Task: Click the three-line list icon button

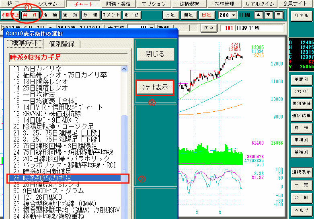Action: pos(279,15)
